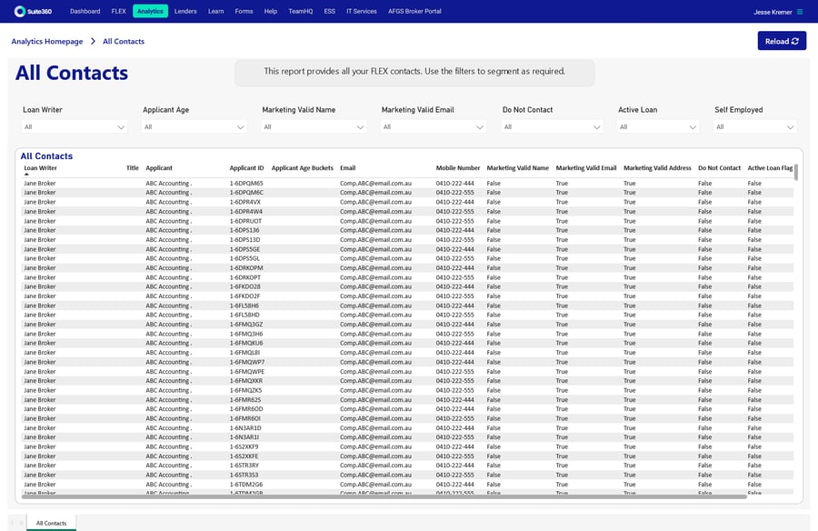Click the All Contacts breadcrumb link
Image resolution: width=818 pixels, height=531 pixels.
pos(124,41)
